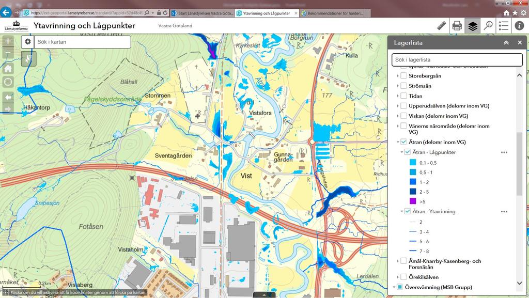Open the legend list tool
The image size is (529, 298).
(x=504, y=26)
